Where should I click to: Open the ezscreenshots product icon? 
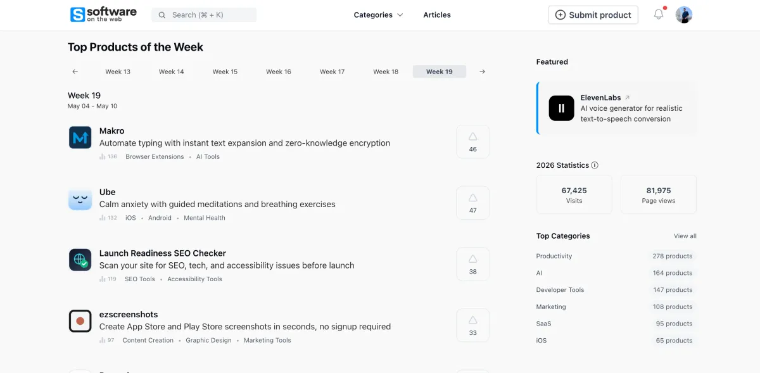pyautogui.click(x=80, y=321)
